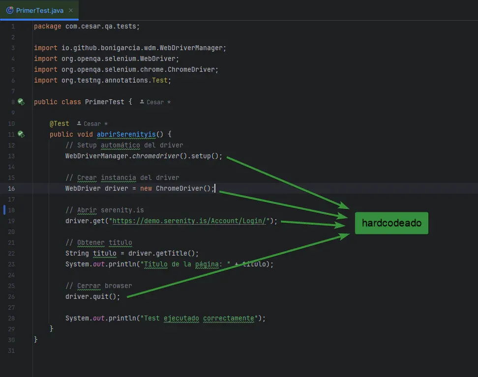Click line number 8 in the gutter
478x377 pixels.
pos(12,102)
